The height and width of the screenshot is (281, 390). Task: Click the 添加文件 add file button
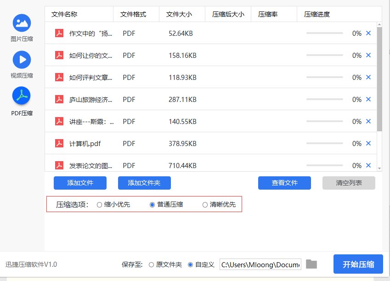tap(80, 183)
